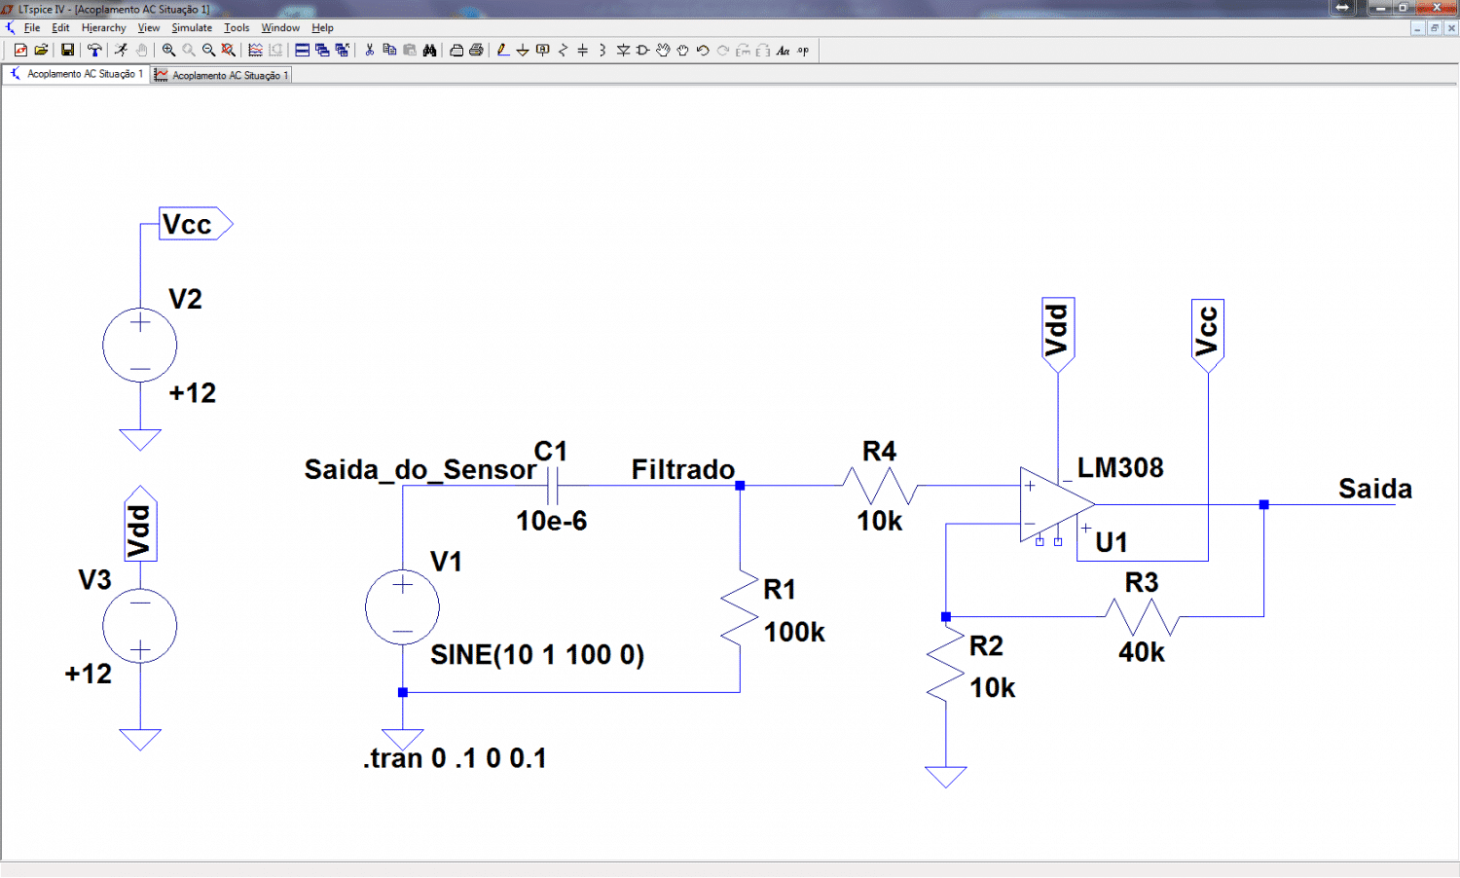Click the SINE(10 1 100 0) source value
This screenshot has width=1460, height=878.
tap(537, 655)
